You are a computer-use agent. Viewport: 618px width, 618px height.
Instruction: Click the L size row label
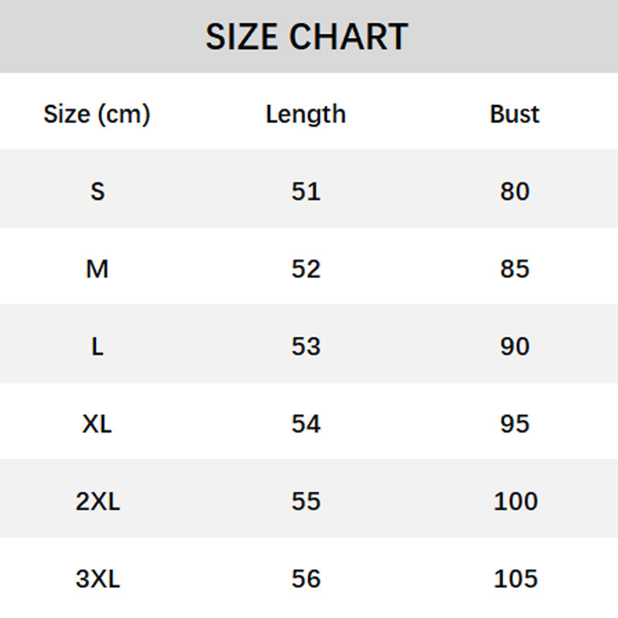point(97,346)
